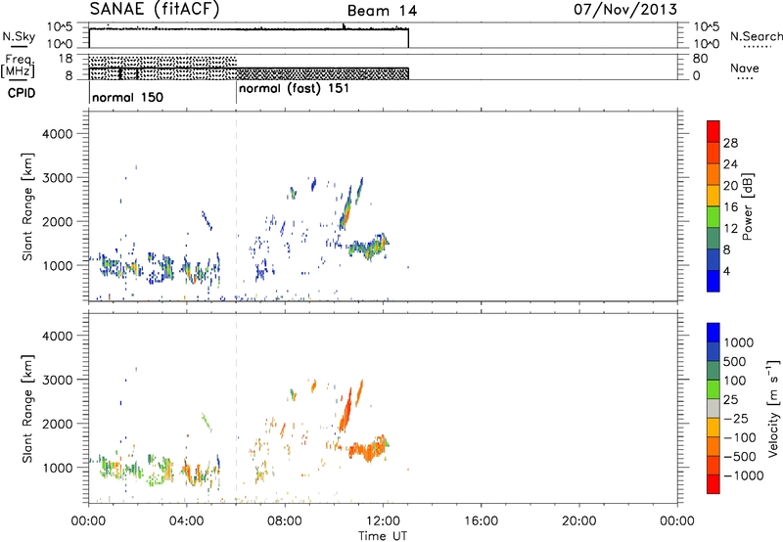The image size is (783, 542).
Task: Click the 1000 tick on Velocity colorbar
Action: (739, 342)
